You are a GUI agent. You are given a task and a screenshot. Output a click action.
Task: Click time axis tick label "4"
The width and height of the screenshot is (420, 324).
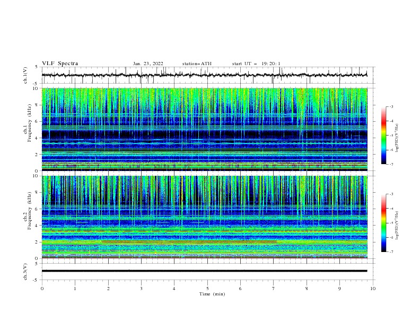tap(174, 289)
